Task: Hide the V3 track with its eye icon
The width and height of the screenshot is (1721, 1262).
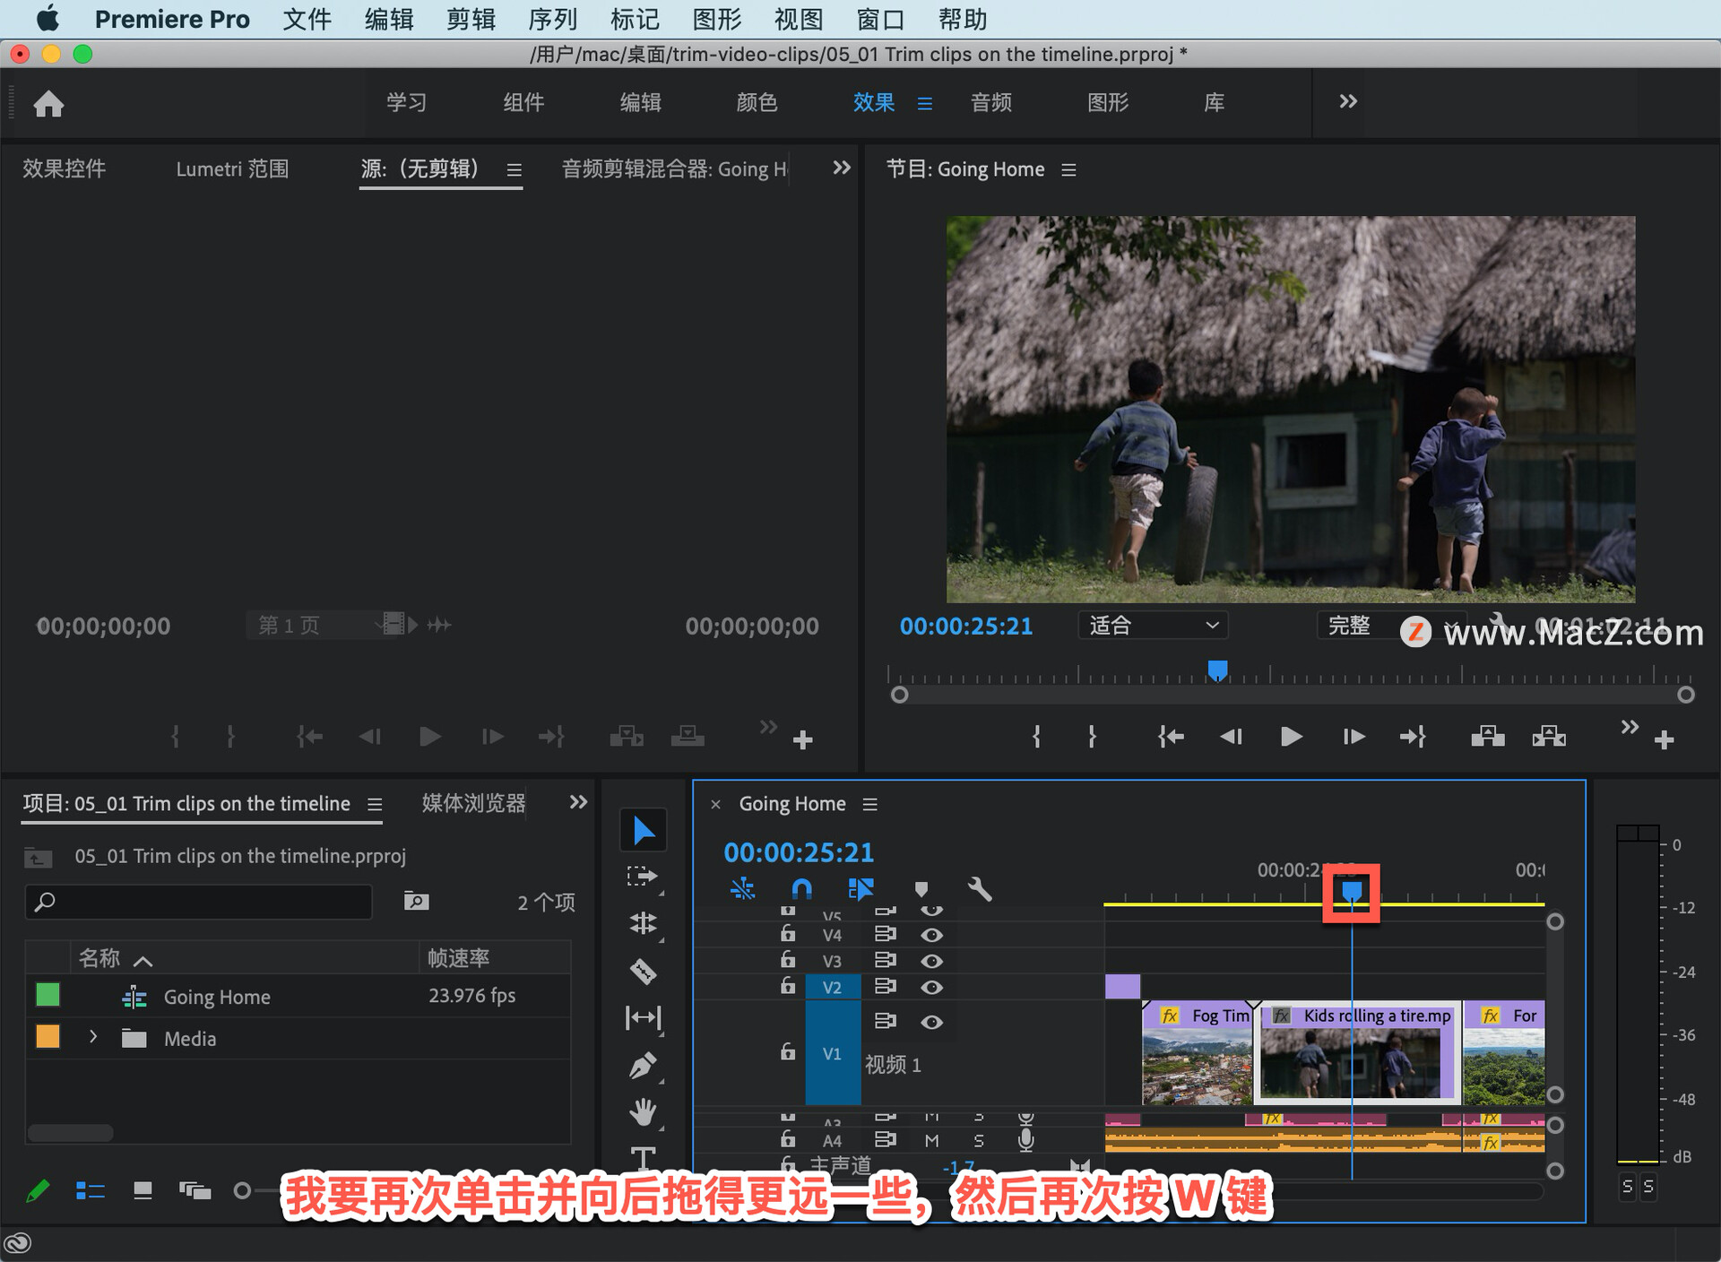Action: [932, 961]
